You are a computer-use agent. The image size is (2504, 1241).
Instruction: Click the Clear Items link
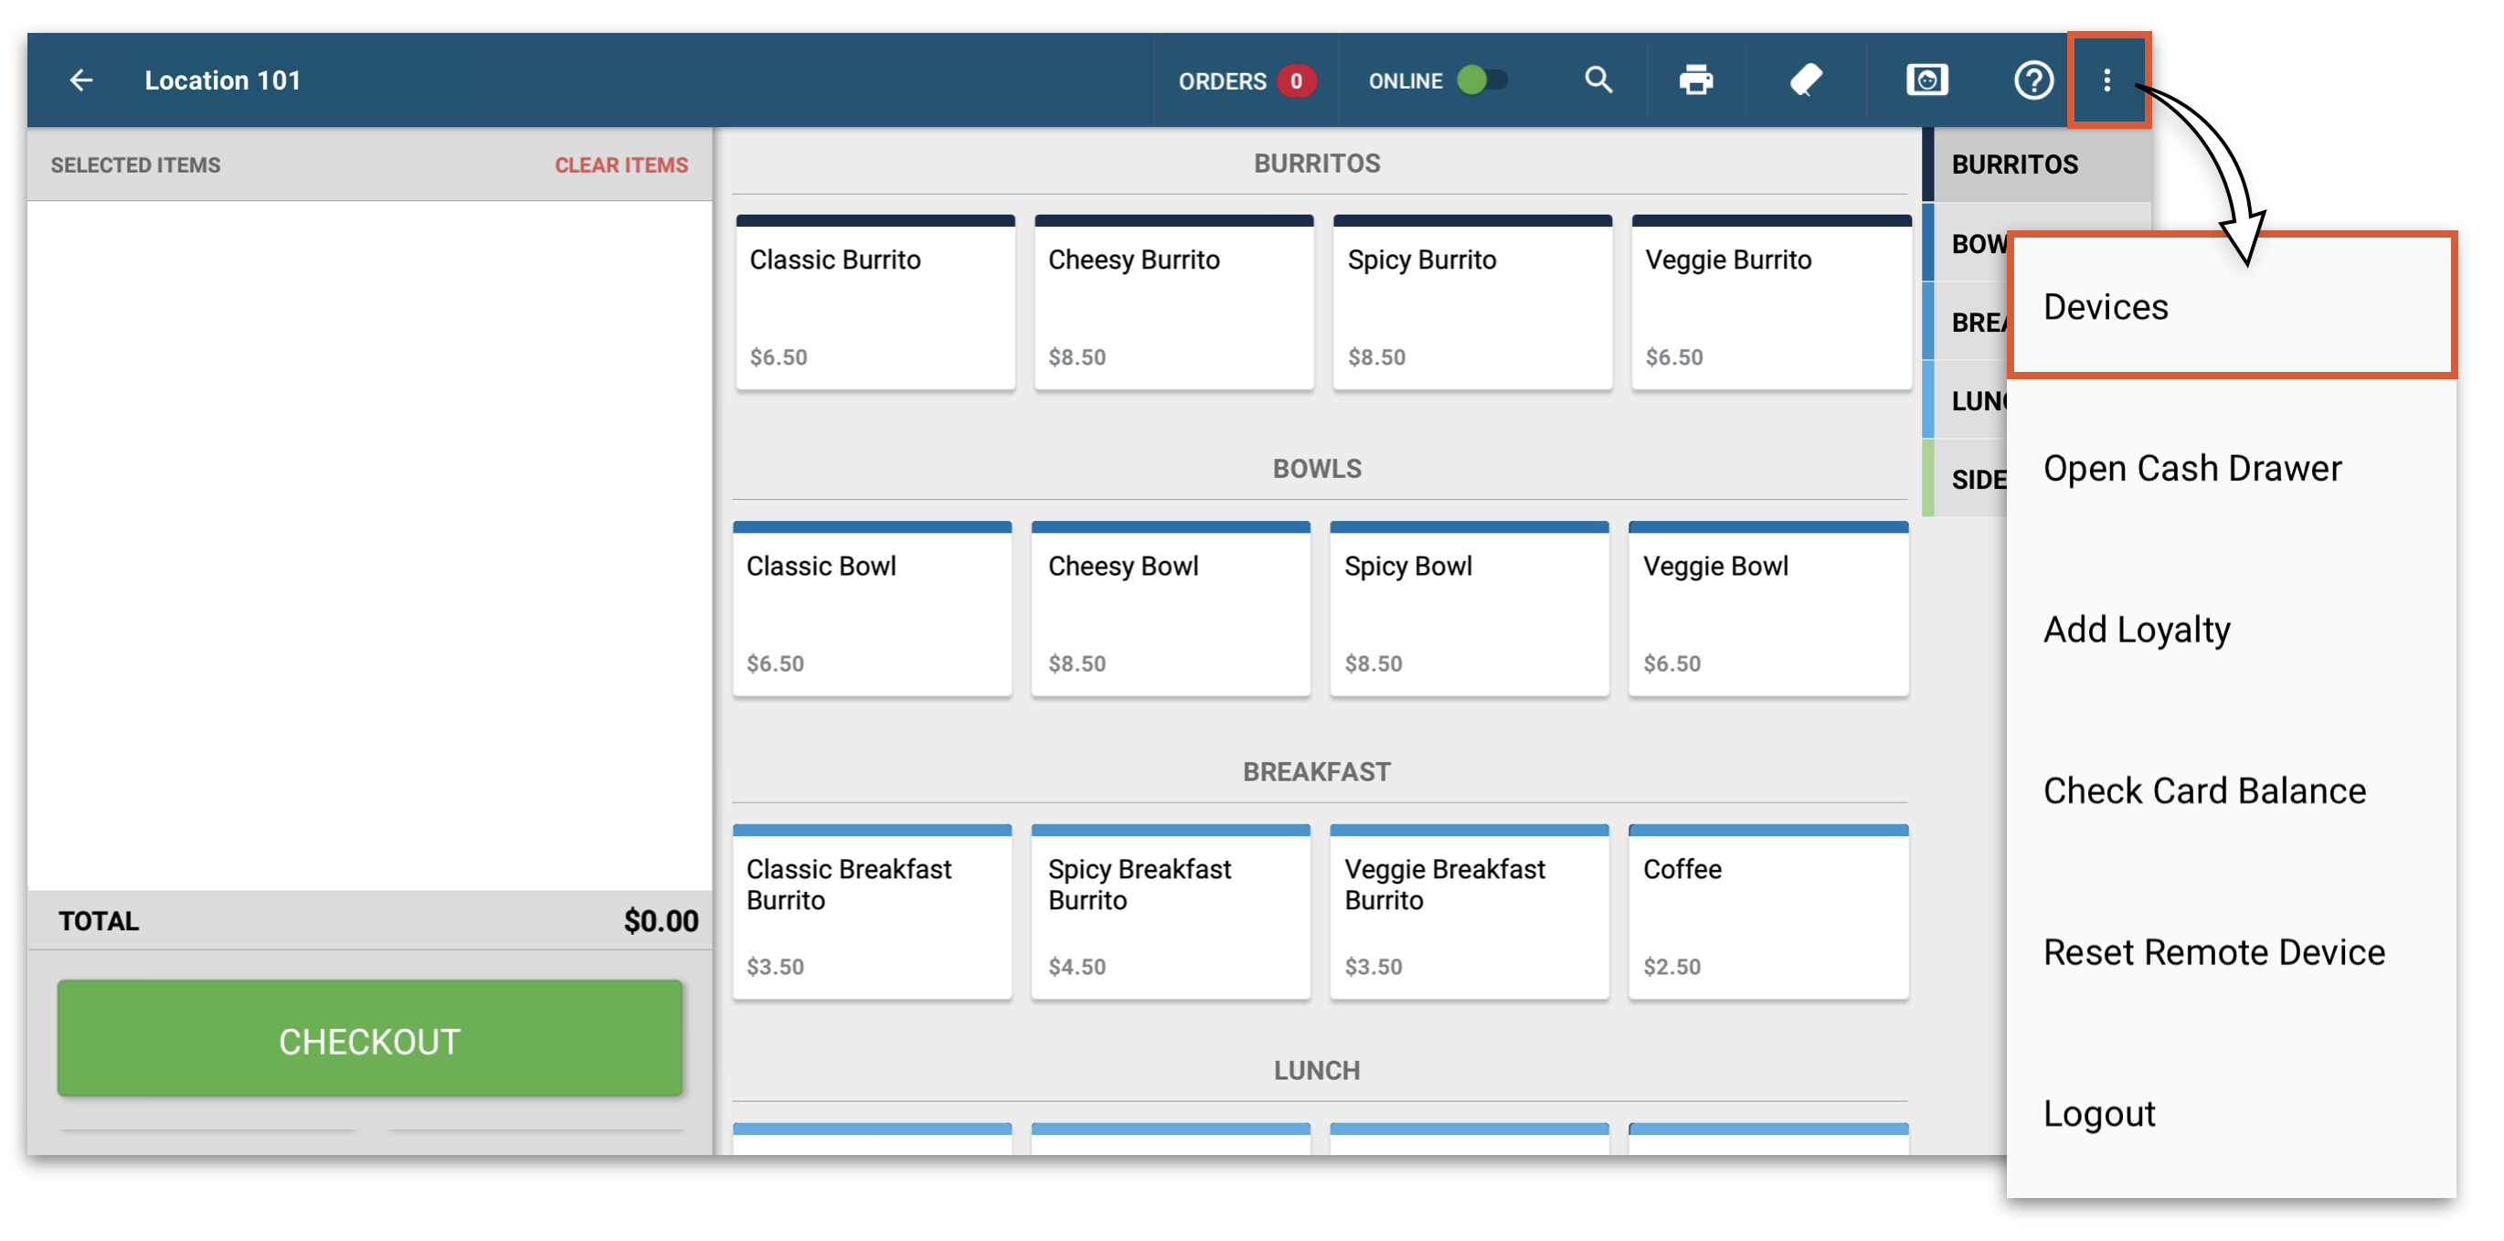[x=621, y=165]
